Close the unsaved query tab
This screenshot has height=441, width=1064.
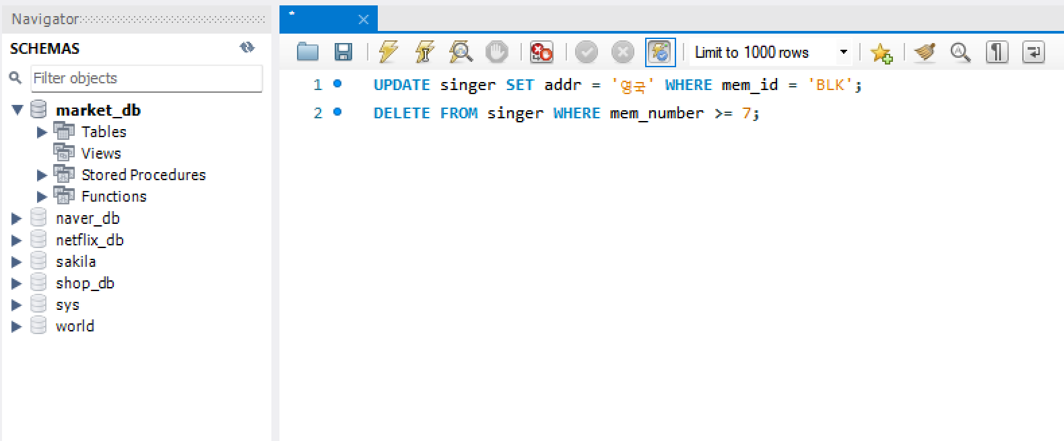(363, 19)
